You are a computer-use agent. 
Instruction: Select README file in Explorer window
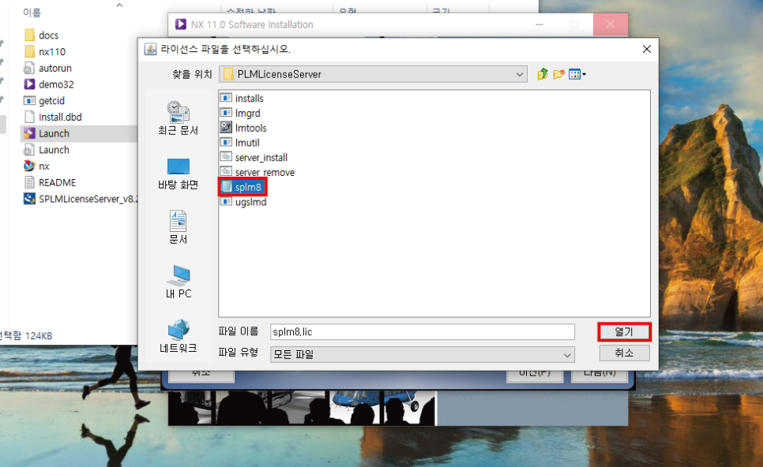[x=50, y=183]
